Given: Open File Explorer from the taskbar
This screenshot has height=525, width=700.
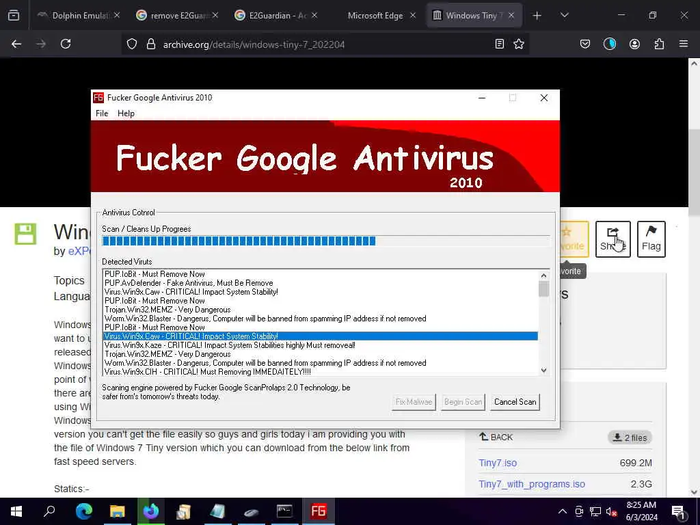Looking at the screenshot, I should [118, 511].
